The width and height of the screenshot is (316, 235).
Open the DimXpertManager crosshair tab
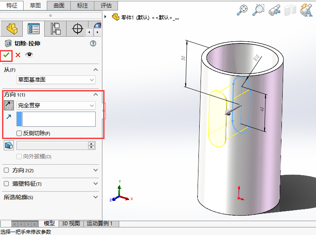pyautogui.click(x=77, y=29)
